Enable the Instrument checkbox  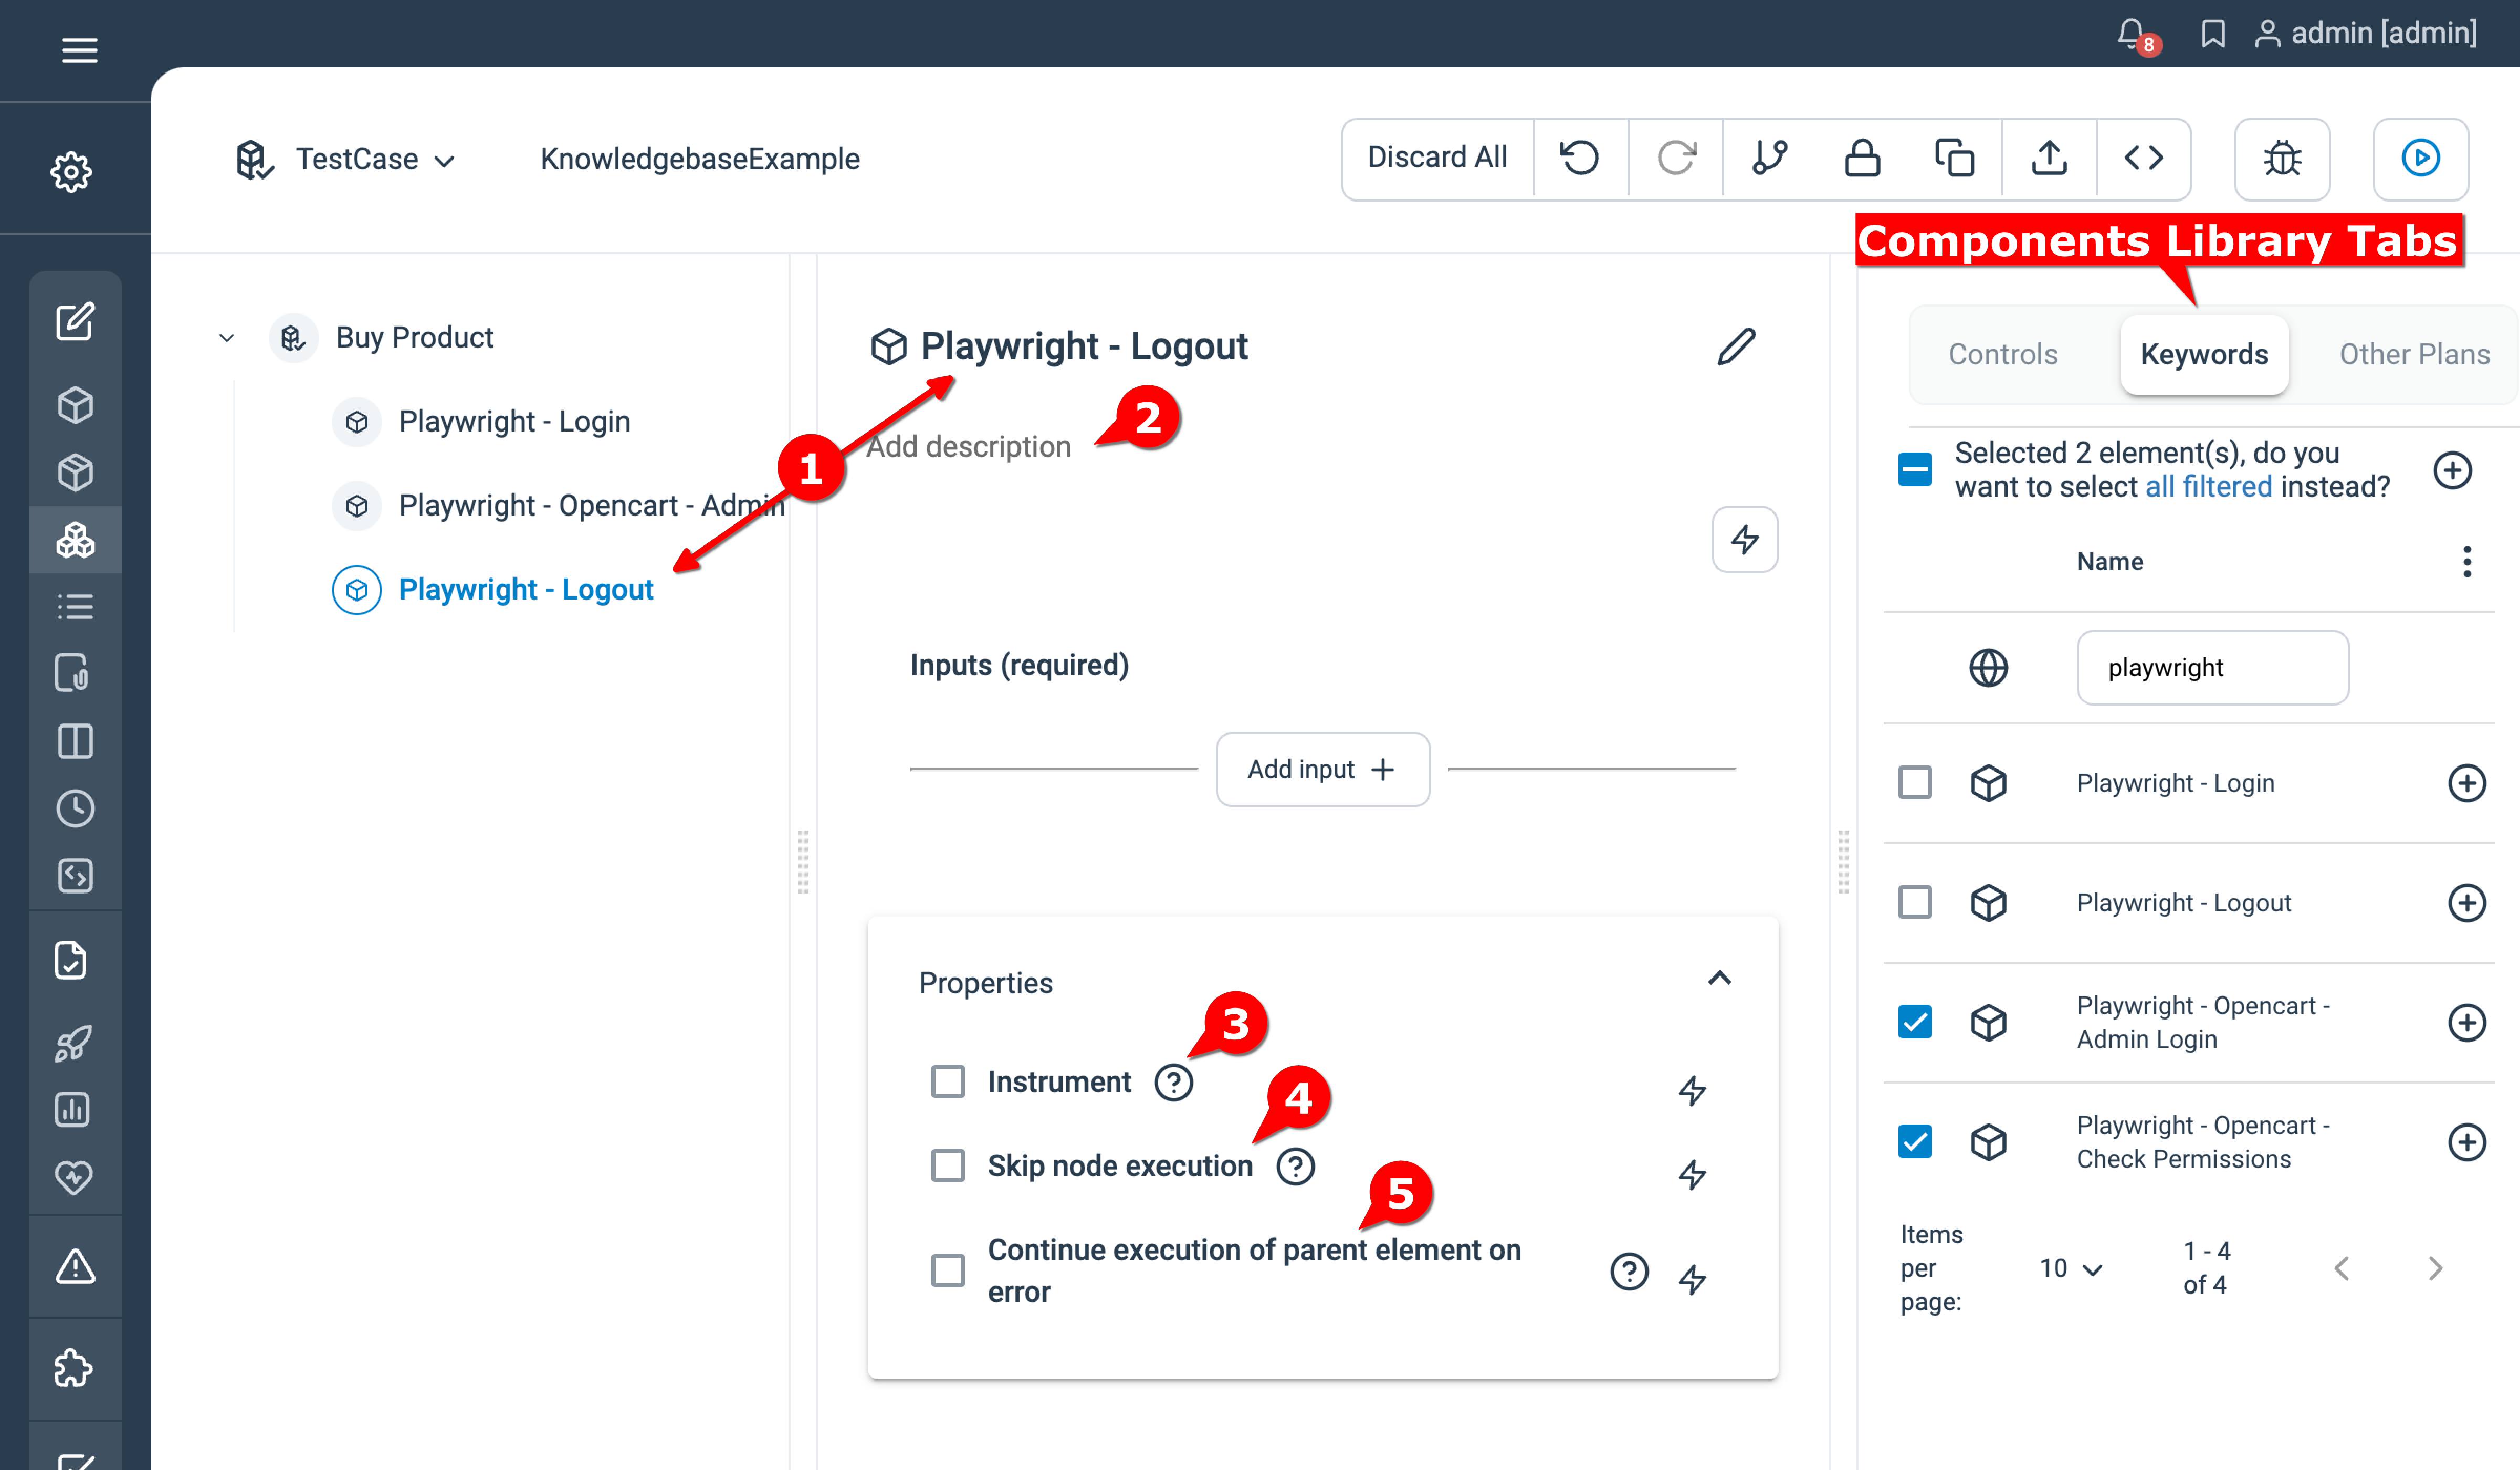tap(947, 1081)
